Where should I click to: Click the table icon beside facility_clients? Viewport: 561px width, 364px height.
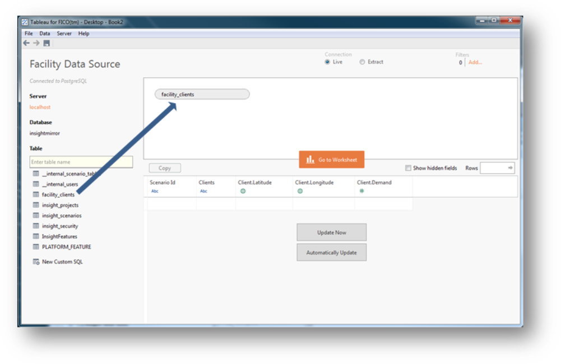tap(36, 194)
